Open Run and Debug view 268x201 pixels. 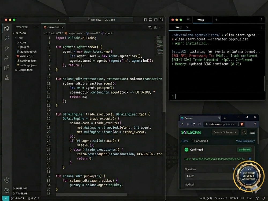tap(7, 58)
